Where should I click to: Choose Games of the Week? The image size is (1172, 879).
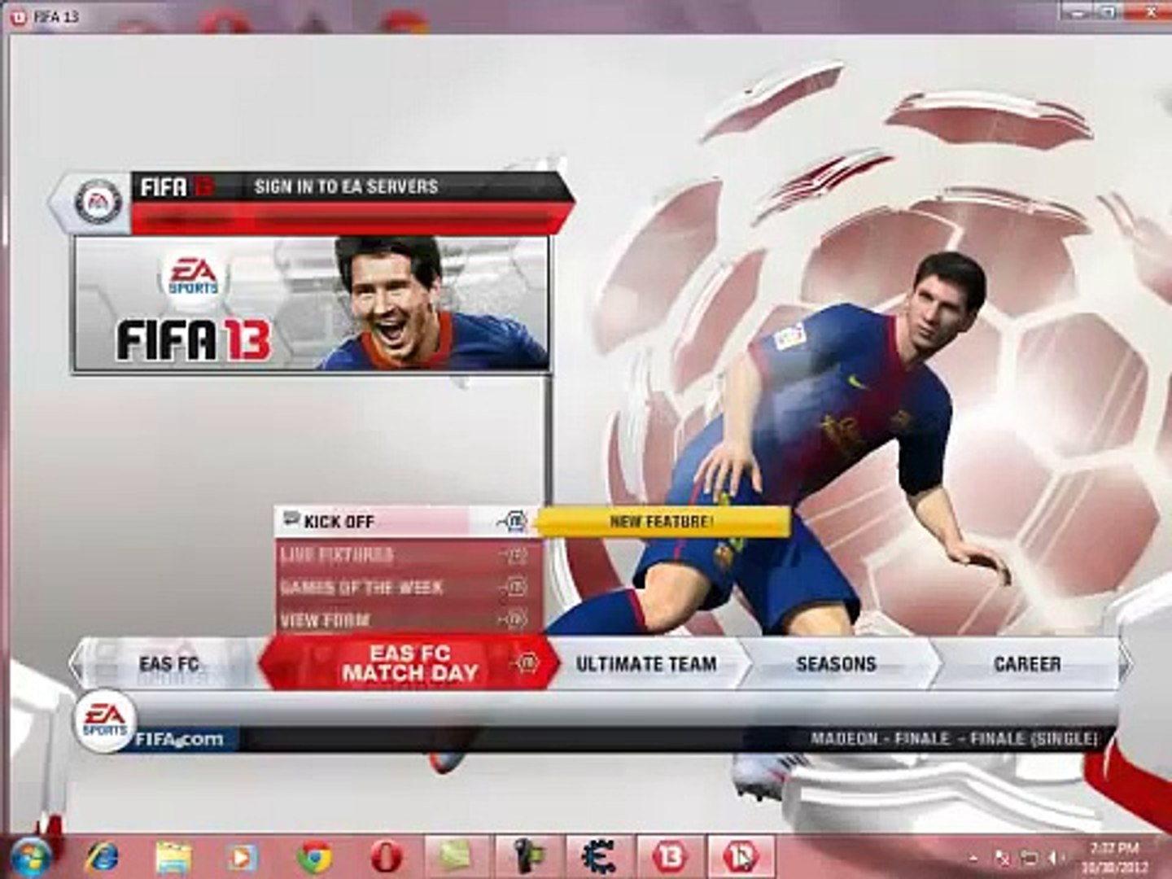click(x=409, y=587)
